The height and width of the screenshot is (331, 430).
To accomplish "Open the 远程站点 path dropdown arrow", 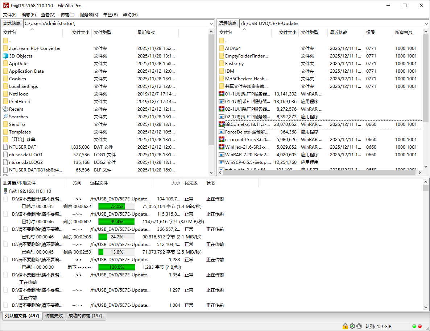I will [x=426, y=24].
